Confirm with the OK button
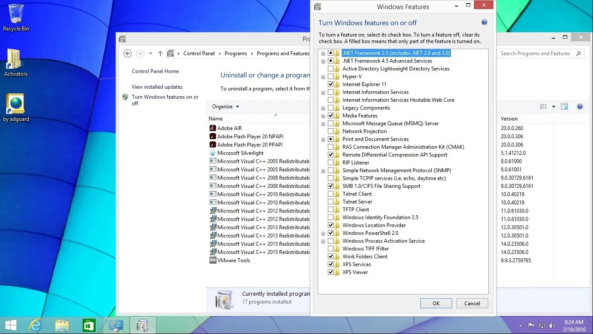The width and height of the screenshot is (593, 334). point(436,304)
